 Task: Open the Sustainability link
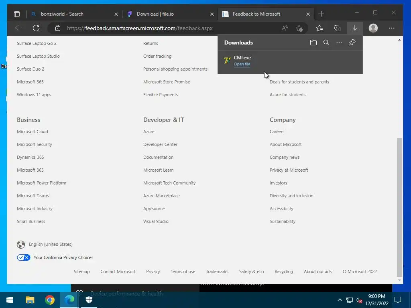click(283, 221)
